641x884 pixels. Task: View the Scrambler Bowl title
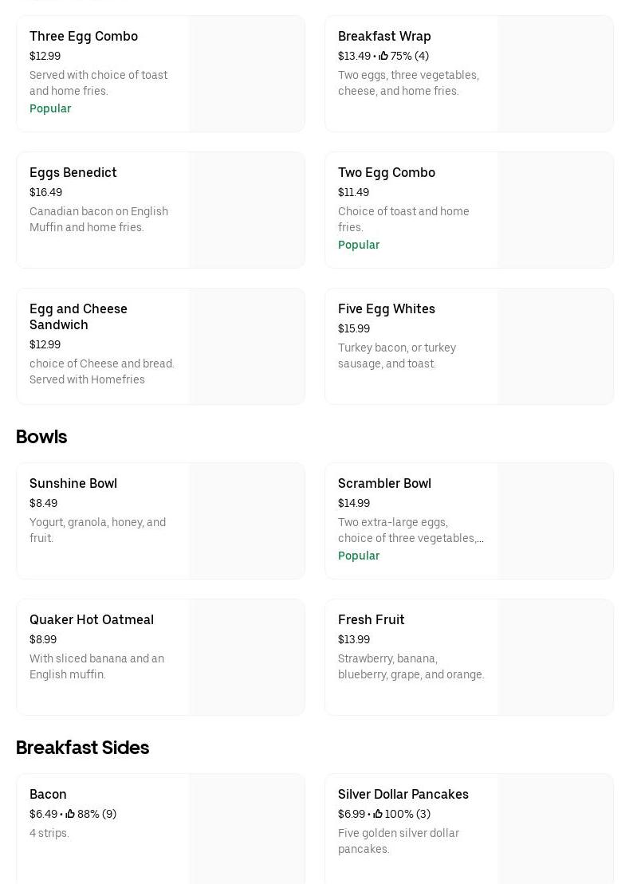pyautogui.click(x=384, y=483)
